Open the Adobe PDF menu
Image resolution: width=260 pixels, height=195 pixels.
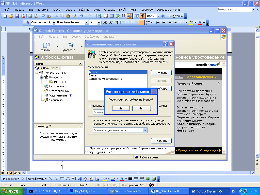click(147, 10)
